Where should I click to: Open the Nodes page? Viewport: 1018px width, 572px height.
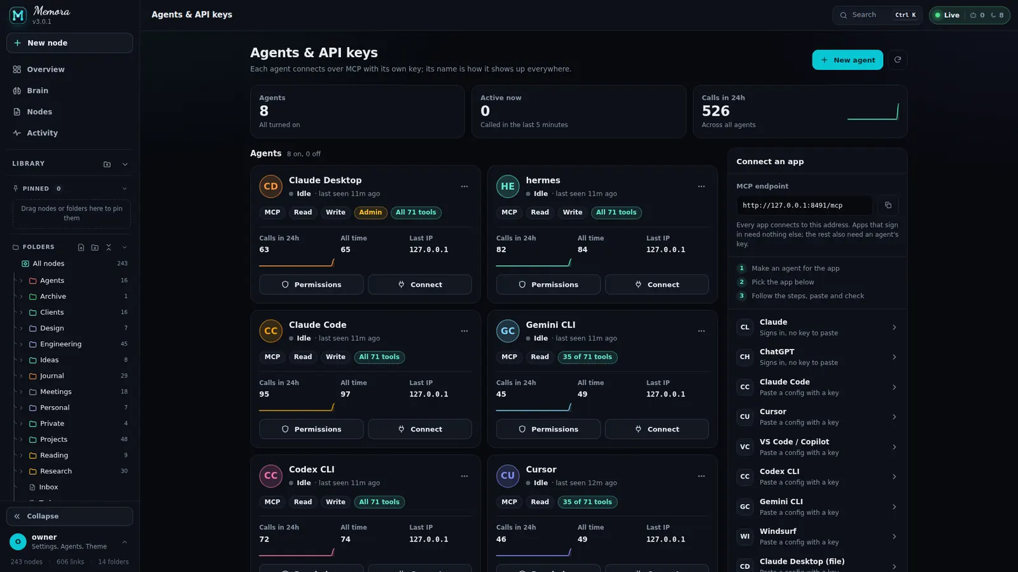(70, 112)
